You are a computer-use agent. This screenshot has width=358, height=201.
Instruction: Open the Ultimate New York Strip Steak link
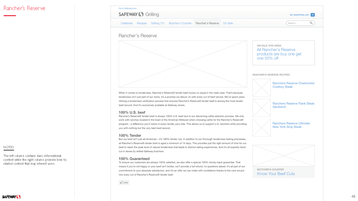pos(291,125)
